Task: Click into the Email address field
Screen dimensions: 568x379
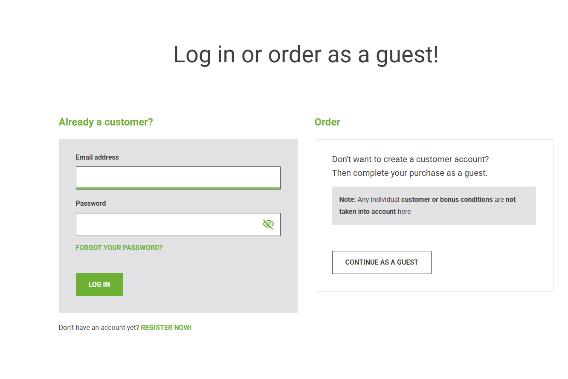Action: (178, 178)
